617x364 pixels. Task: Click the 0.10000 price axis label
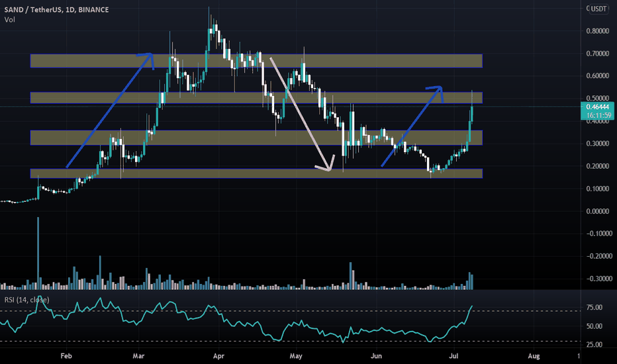[597, 189]
